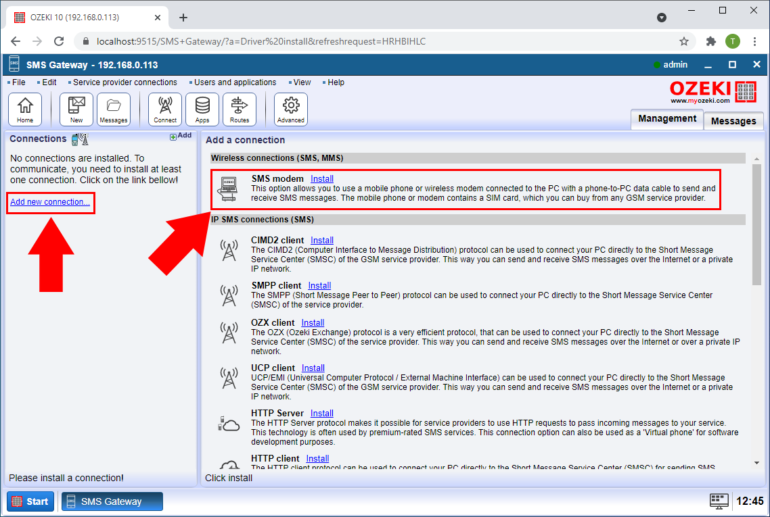The image size is (770, 517).
Task: Click the SMS Gateway taskbar button
Action: (x=112, y=501)
